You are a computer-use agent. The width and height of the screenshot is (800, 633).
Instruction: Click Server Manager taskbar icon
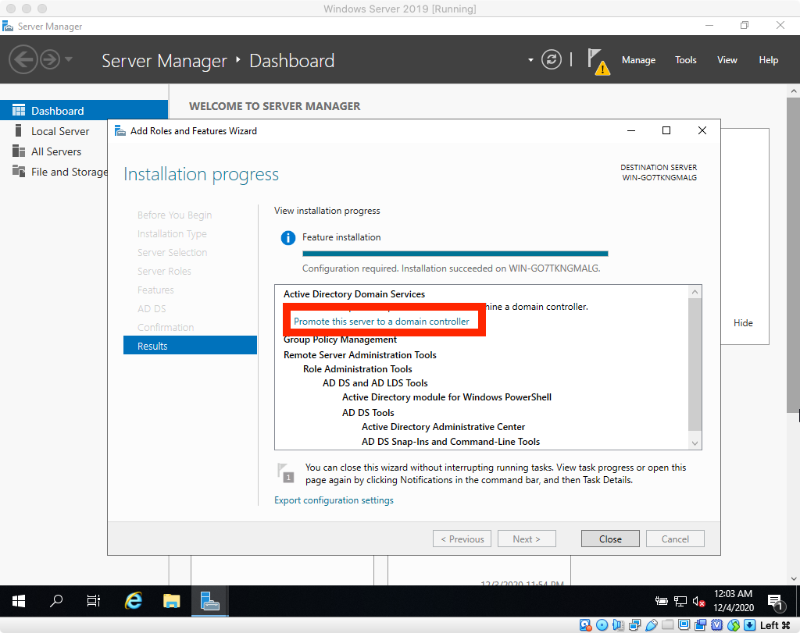click(x=209, y=602)
